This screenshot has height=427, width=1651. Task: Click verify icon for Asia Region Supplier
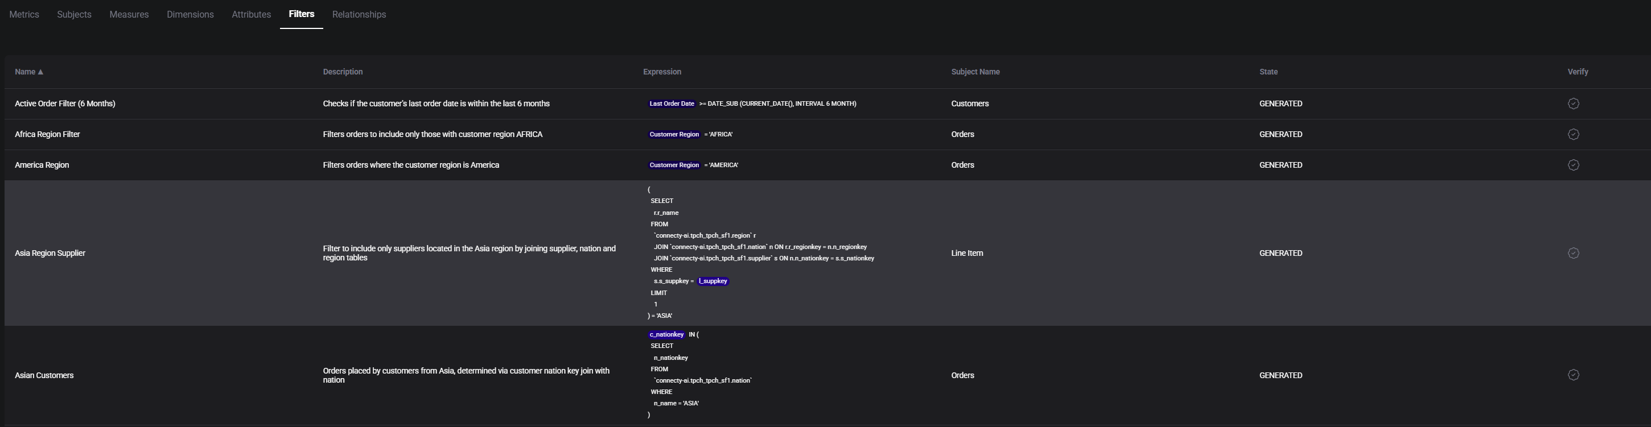[x=1573, y=253]
